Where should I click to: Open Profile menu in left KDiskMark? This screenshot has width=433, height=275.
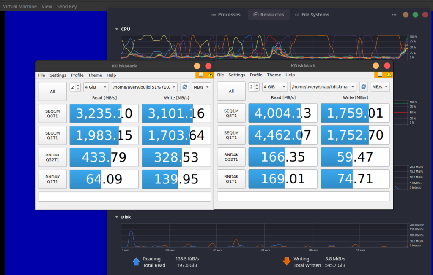click(x=77, y=75)
